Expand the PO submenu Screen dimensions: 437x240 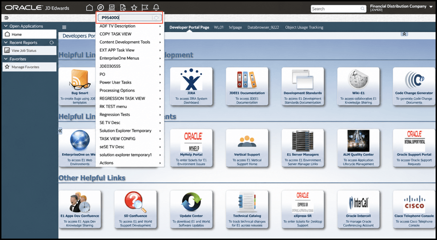point(130,74)
